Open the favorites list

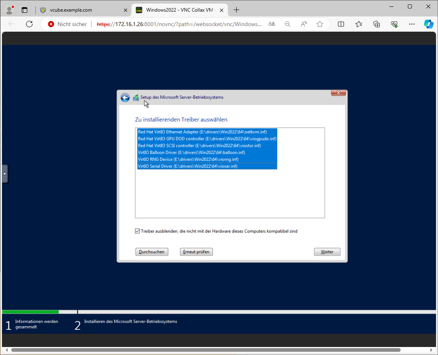coord(359,24)
